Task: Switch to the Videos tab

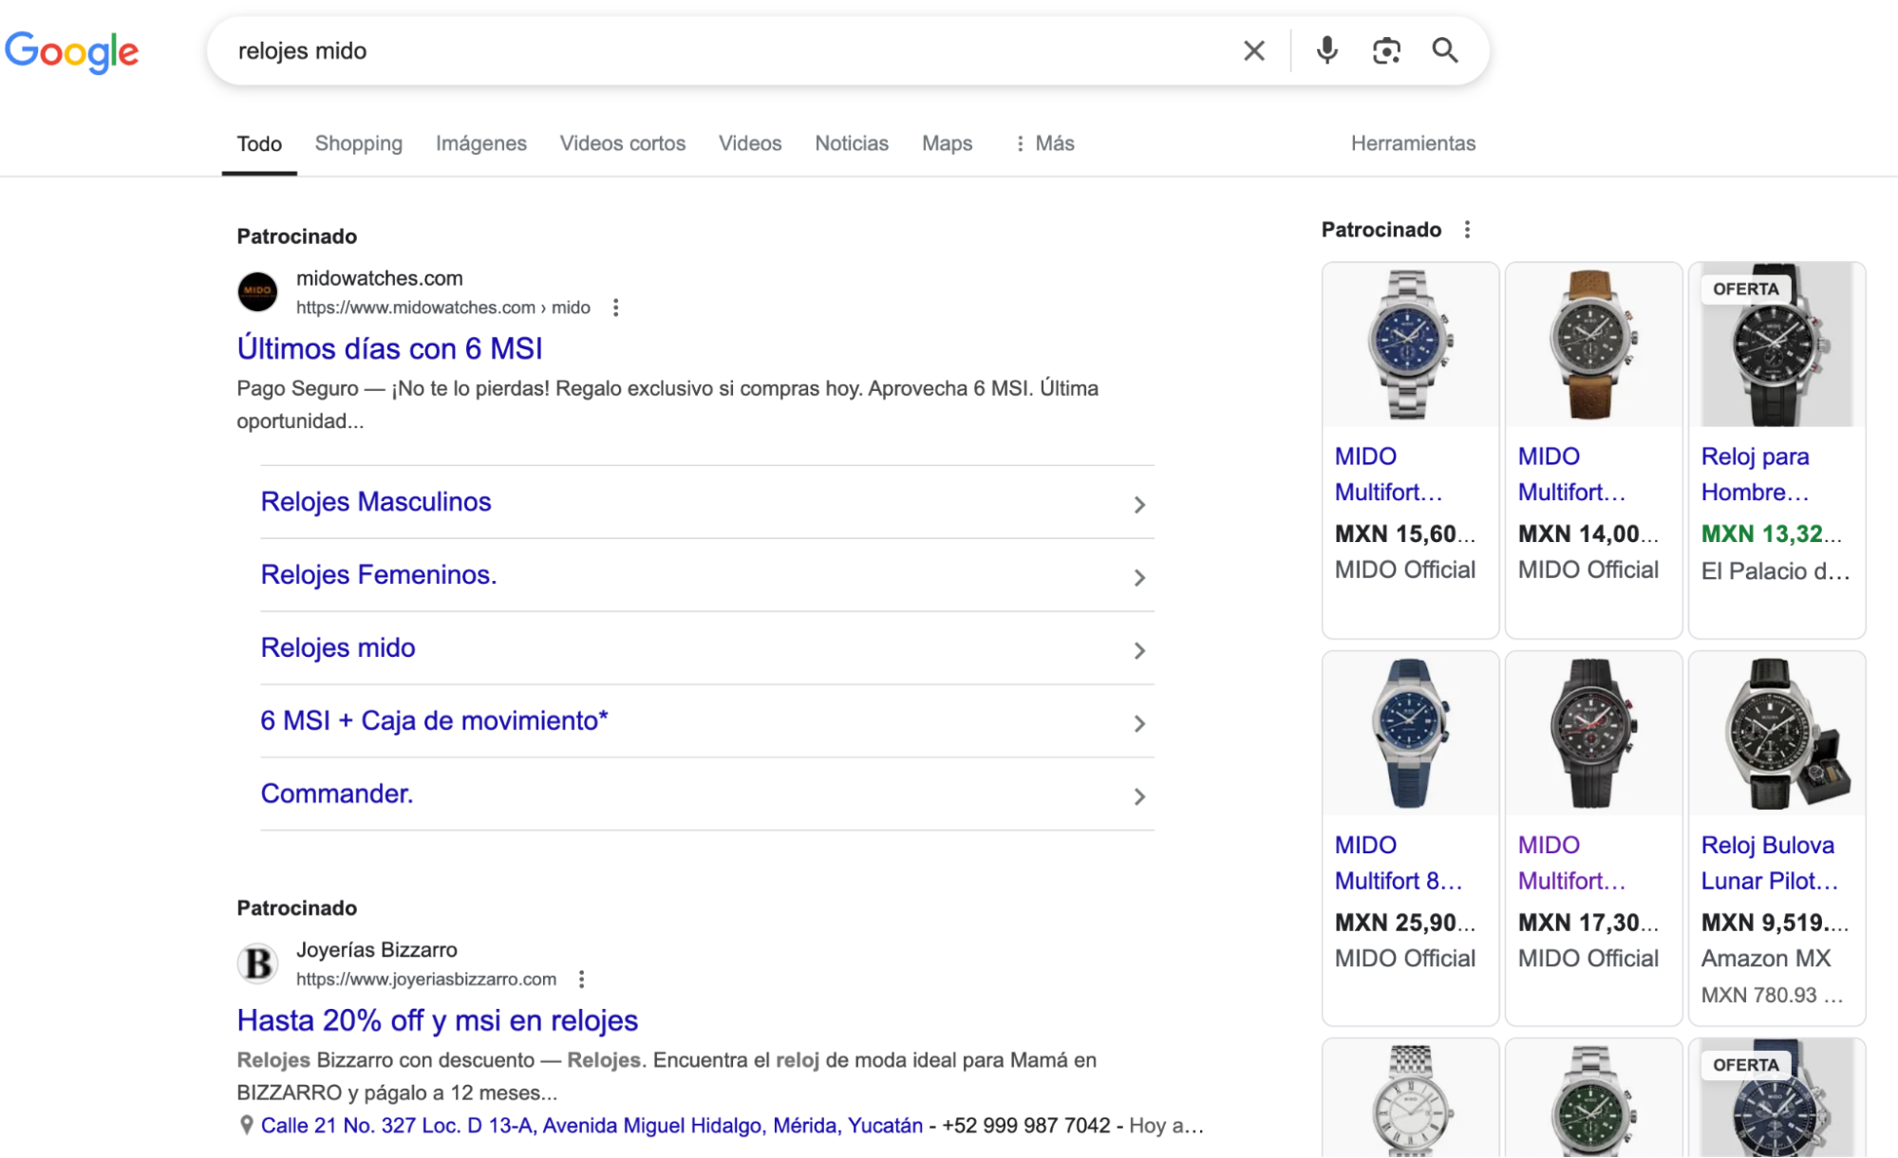Action: click(x=749, y=143)
